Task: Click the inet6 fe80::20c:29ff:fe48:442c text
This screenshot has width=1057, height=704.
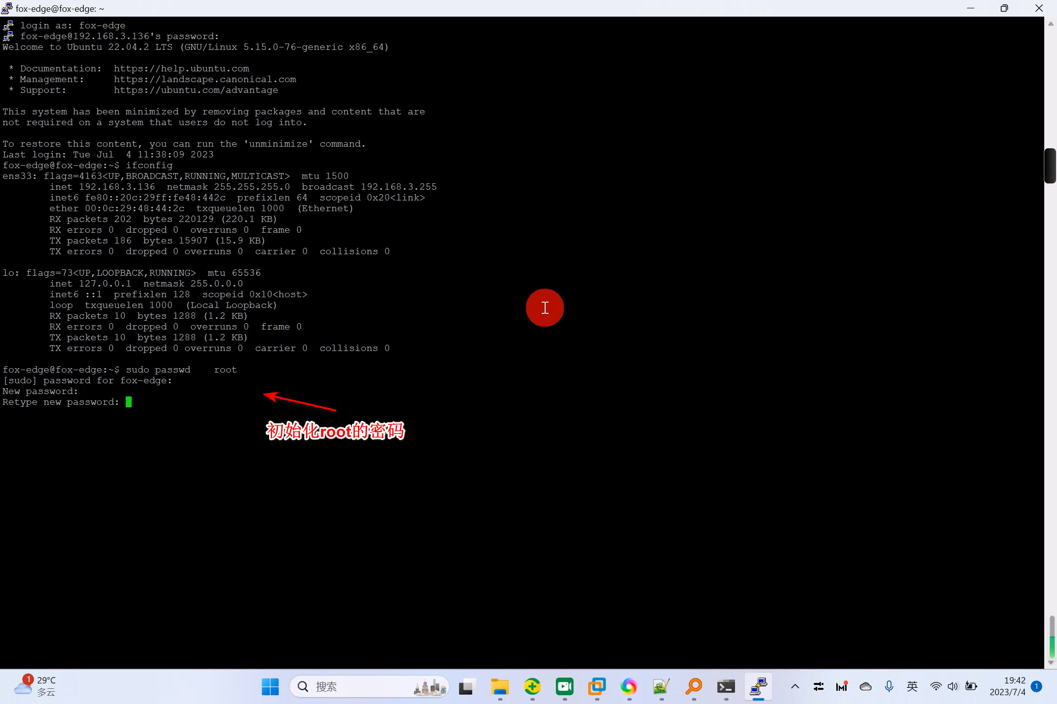Action: (138, 198)
